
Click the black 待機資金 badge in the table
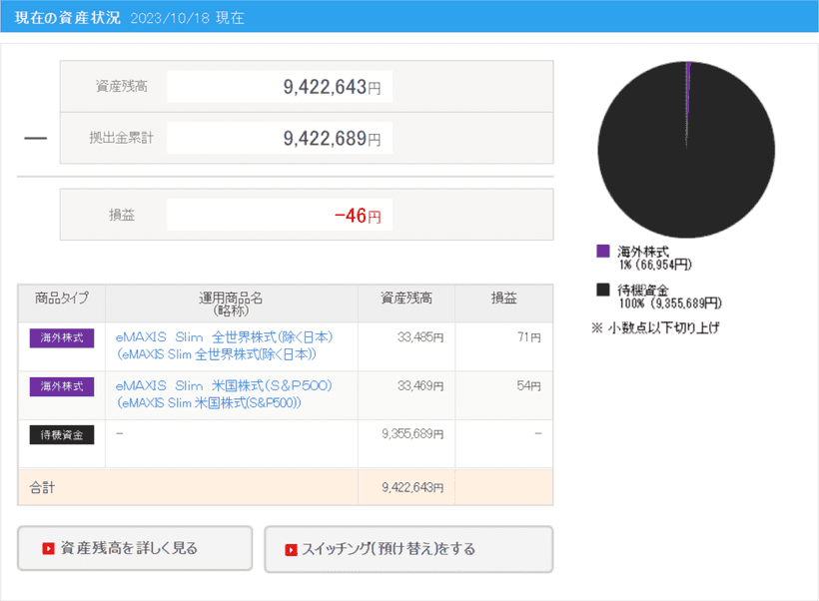tap(60, 434)
